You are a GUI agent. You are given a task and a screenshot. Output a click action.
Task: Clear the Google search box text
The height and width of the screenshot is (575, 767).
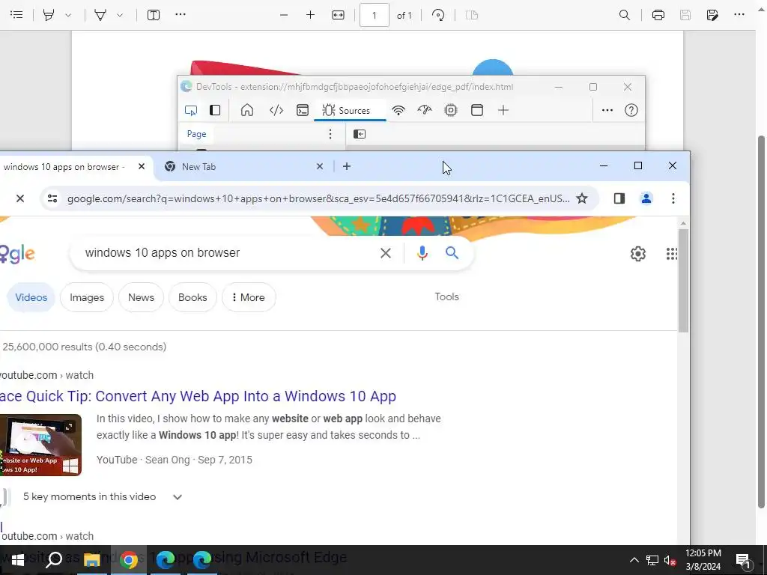pos(386,253)
